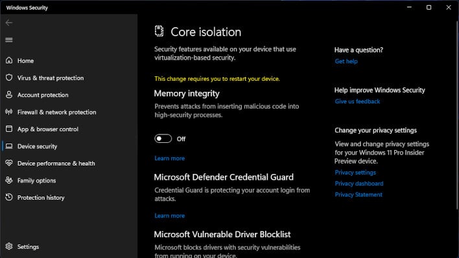Click the Account protection person icon
The width and height of the screenshot is (459, 258).
click(x=9, y=94)
